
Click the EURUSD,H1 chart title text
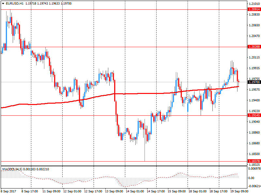[x=15, y=4]
